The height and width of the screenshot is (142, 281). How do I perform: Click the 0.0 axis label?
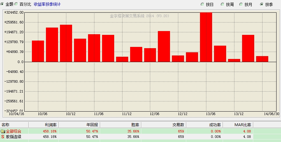pos(20,62)
